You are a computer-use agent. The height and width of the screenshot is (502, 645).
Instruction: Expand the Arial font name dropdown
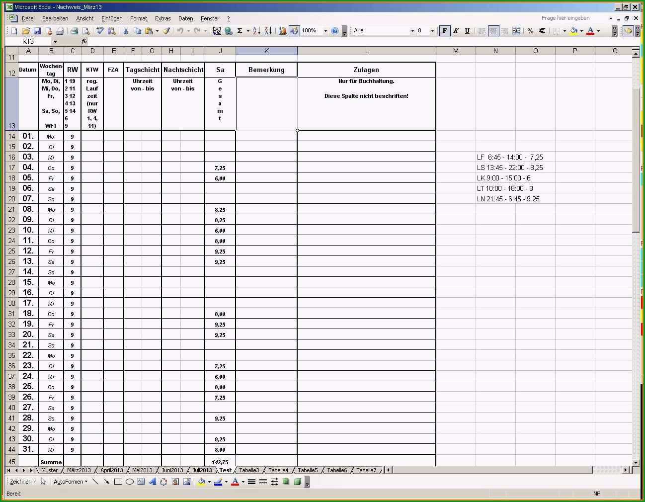click(x=412, y=31)
